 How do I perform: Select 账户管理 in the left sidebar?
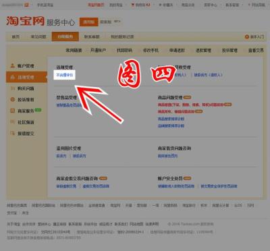(x=26, y=66)
